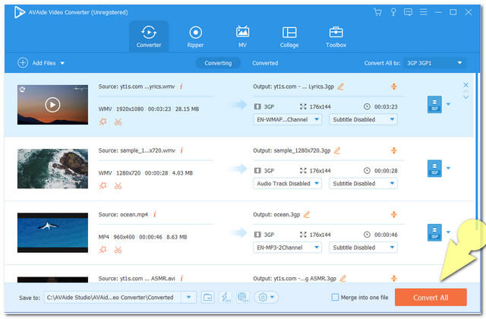Image resolution: width=486 pixels, height=319 pixels.
Task: Go to the Collage tab
Action: click(x=289, y=36)
